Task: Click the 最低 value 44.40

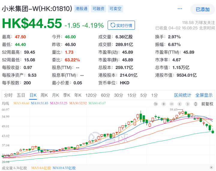Action: click(20, 44)
